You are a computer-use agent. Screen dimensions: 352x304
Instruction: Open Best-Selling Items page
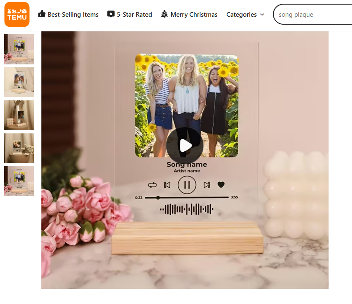(x=68, y=14)
